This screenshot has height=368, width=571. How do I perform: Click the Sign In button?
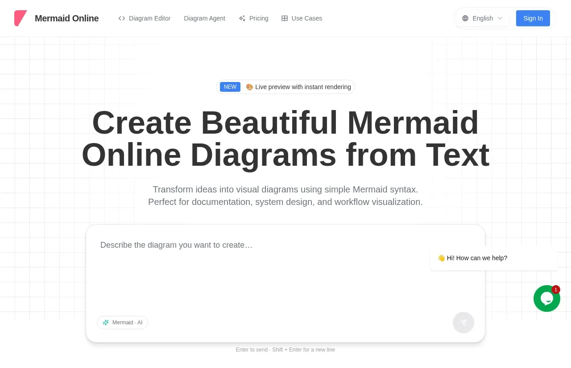[533, 18]
